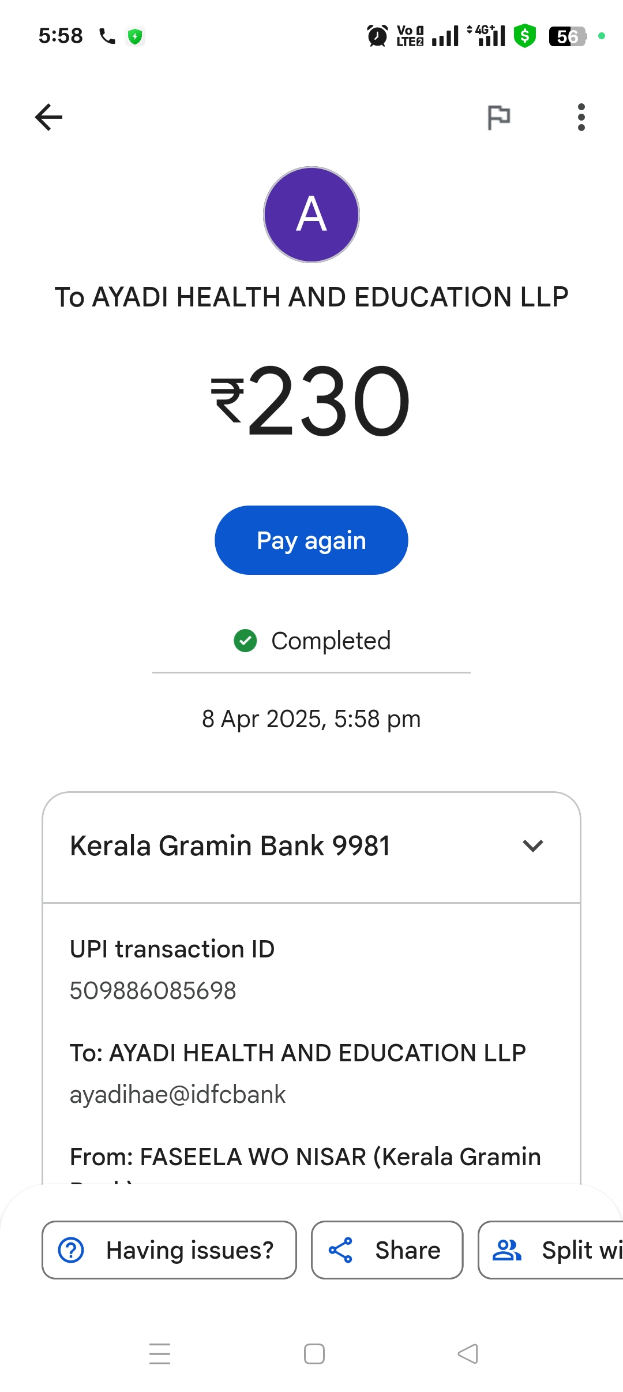Tap the ayadihae@idfcbank UPI address
The image size is (623, 1392).
tap(178, 1095)
